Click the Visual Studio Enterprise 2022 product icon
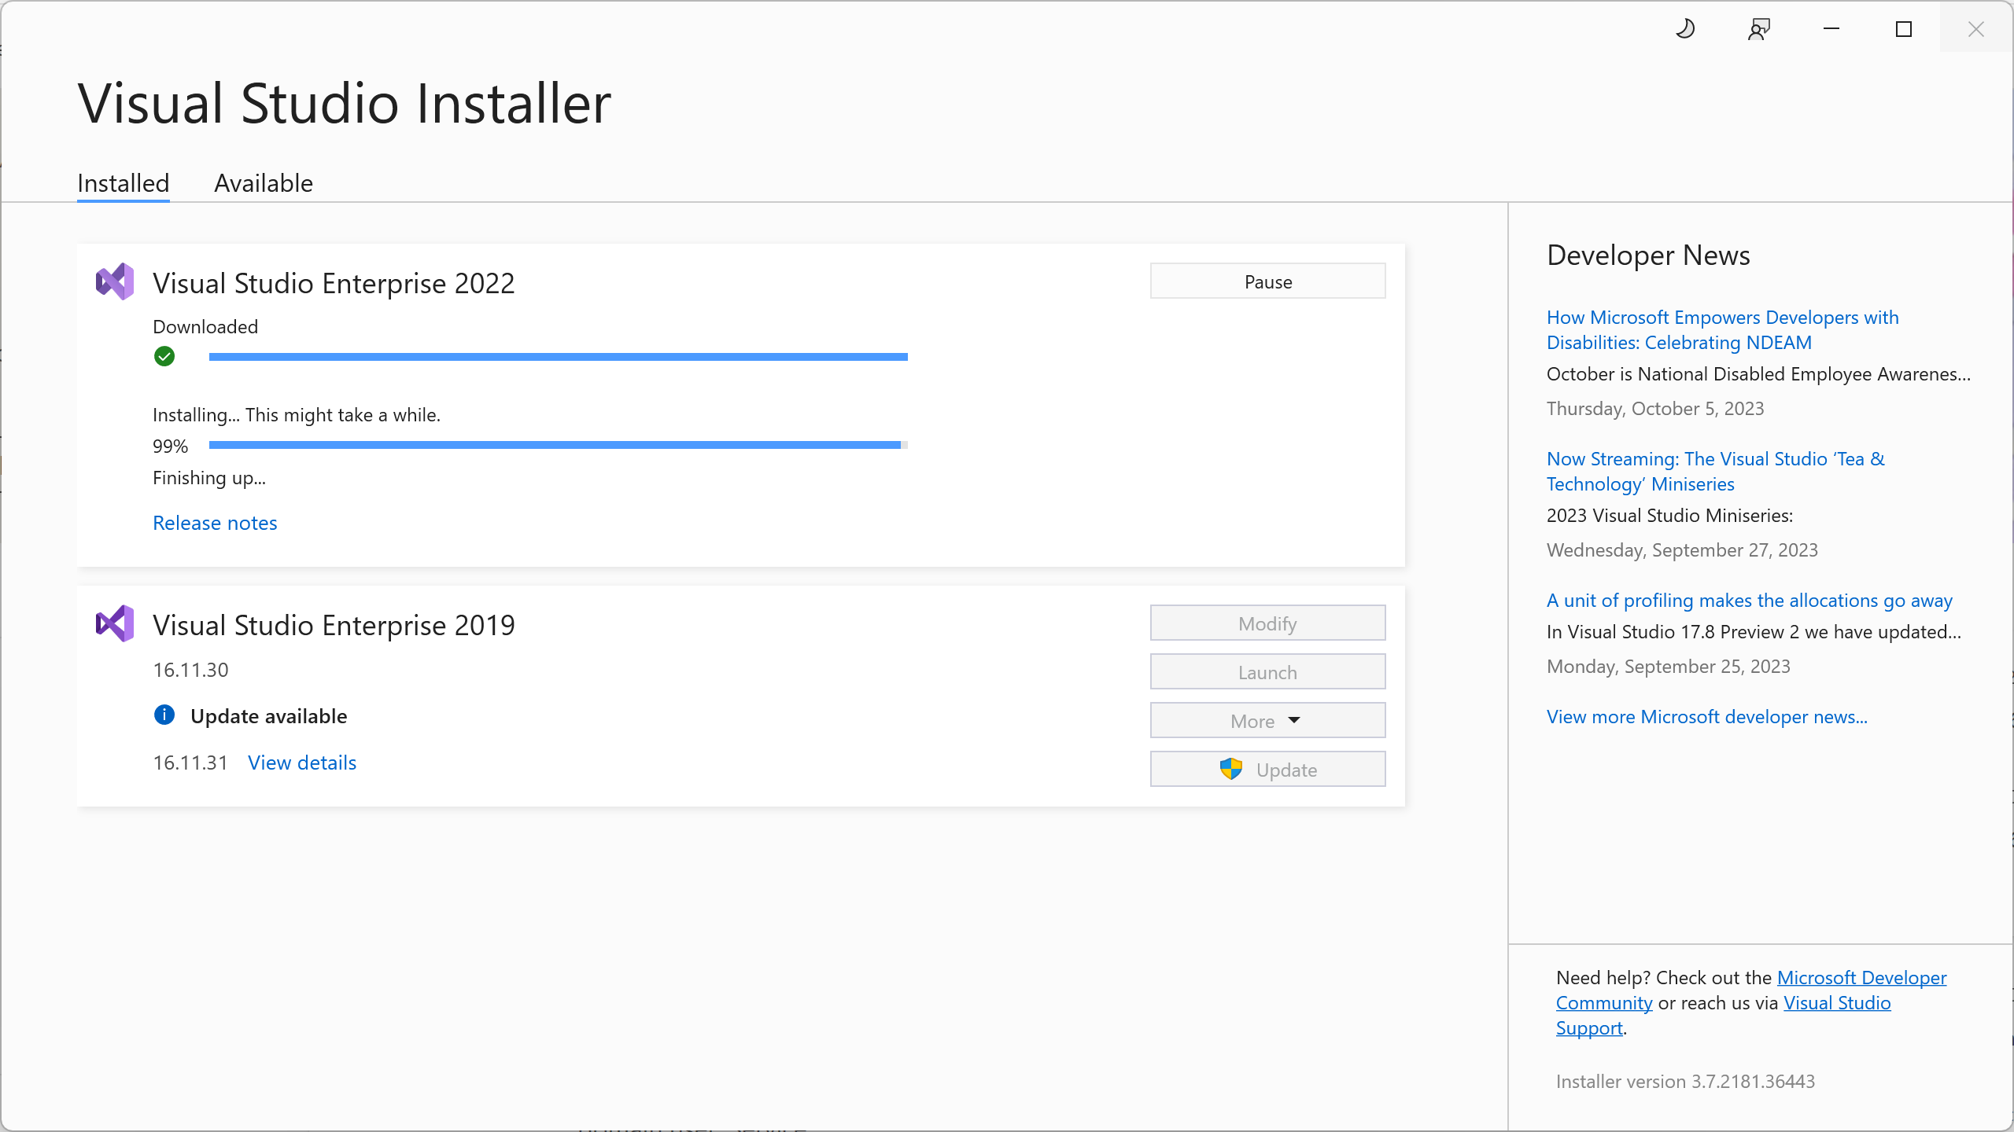This screenshot has height=1132, width=2014. 114,281
